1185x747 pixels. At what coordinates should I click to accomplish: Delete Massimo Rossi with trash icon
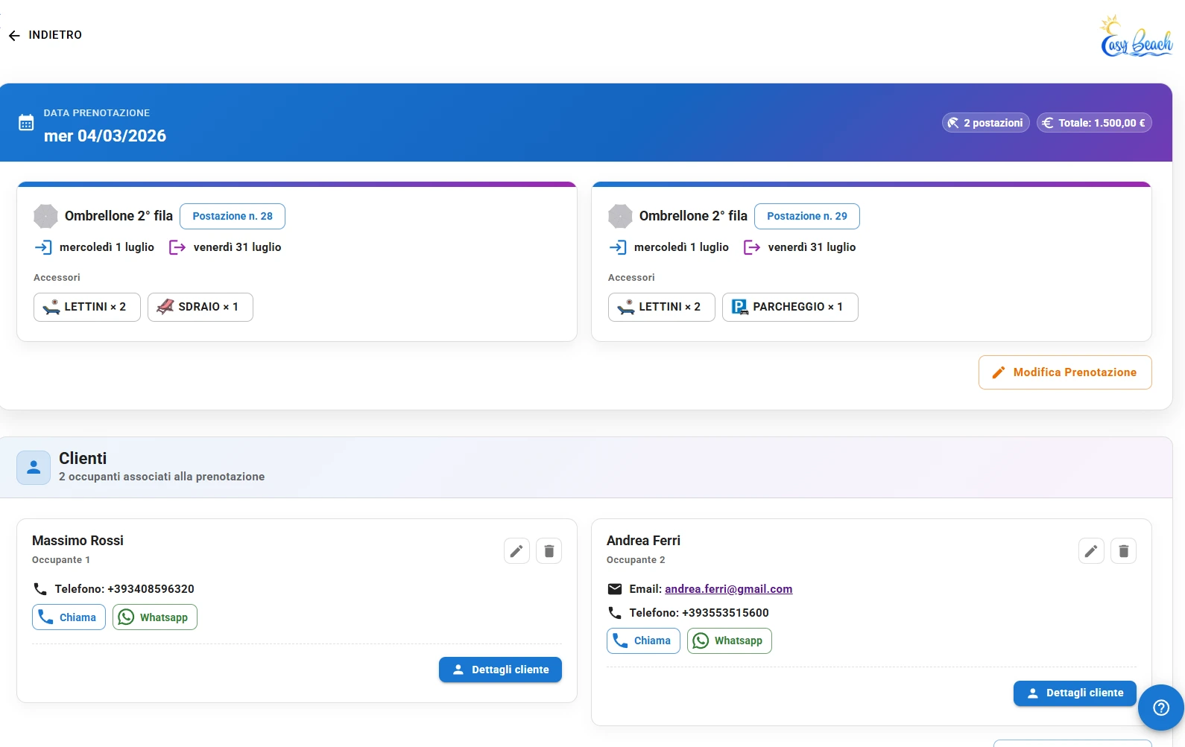(549, 551)
